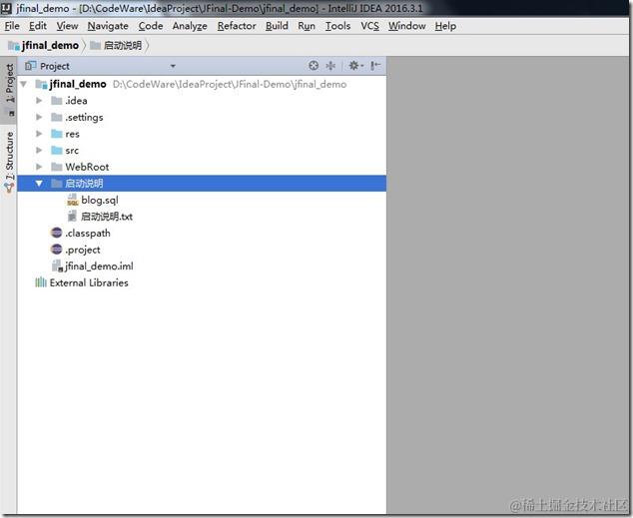Select the highlighted 启动说明 folder
This screenshot has height=518, width=633.
click(x=202, y=184)
